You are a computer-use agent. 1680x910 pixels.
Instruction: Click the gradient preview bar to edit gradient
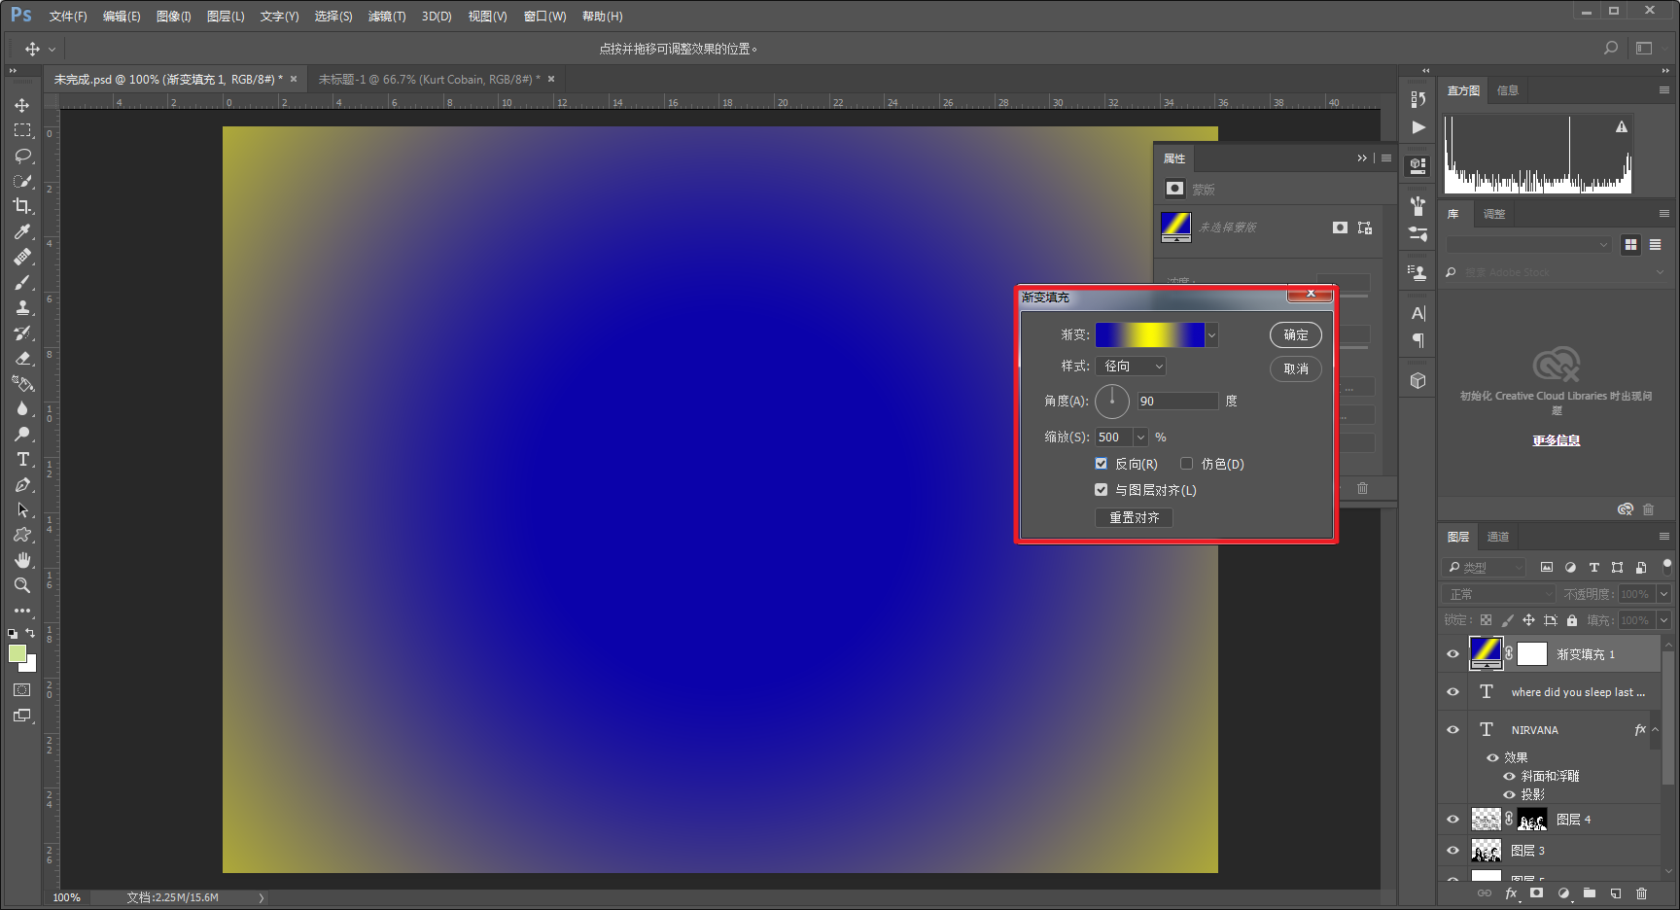(x=1150, y=335)
